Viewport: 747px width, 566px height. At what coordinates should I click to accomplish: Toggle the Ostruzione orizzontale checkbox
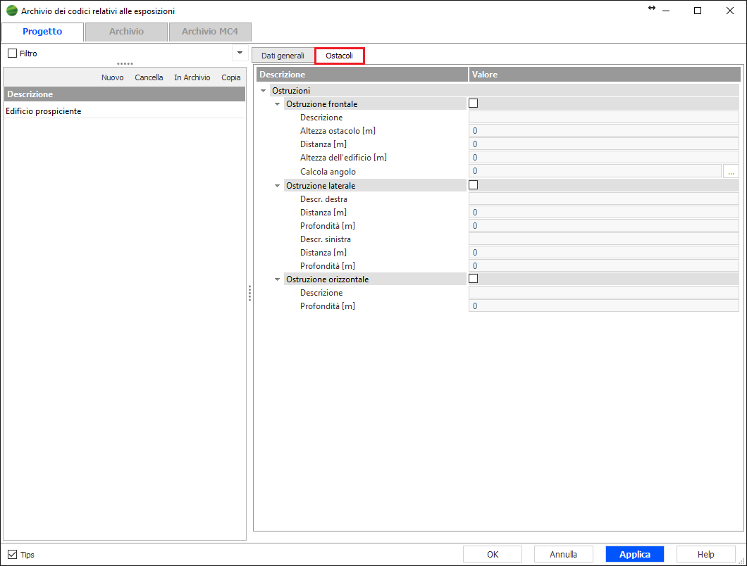(x=474, y=279)
